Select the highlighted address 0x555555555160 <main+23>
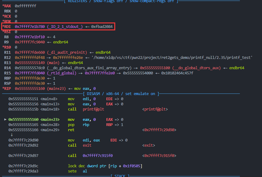 [x=34, y=120]
